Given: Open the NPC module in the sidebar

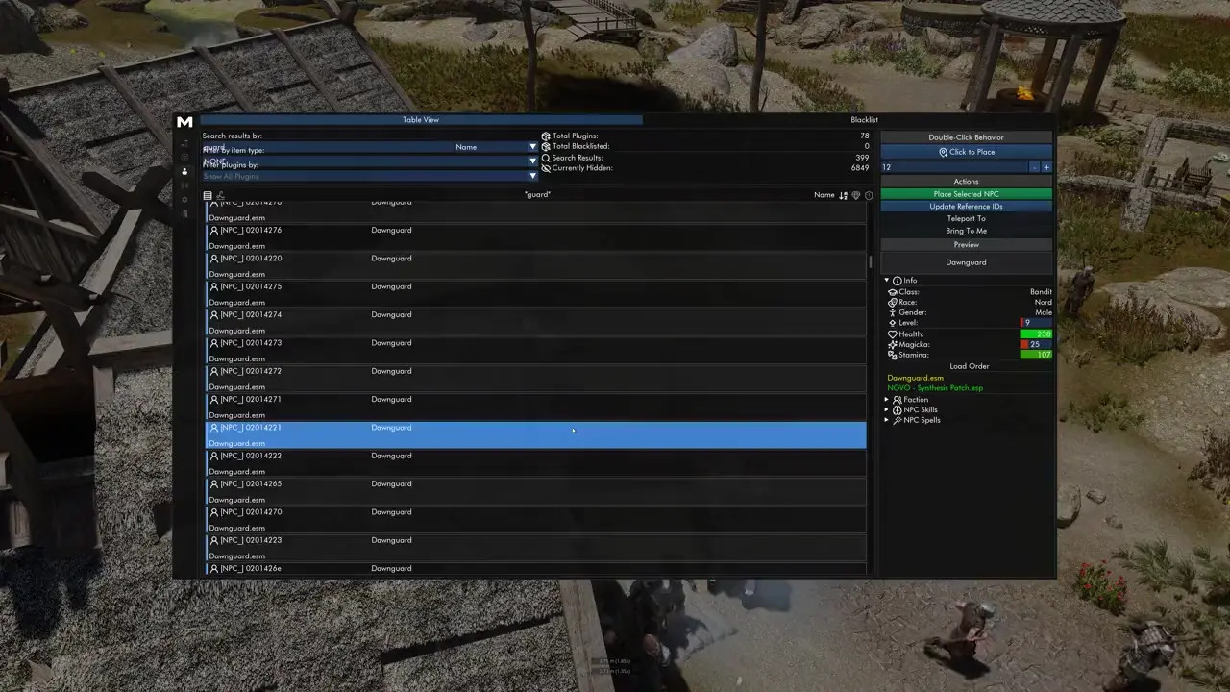Looking at the screenshot, I should point(185,171).
